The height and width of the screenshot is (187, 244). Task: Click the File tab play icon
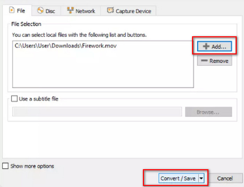(x=12, y=10)
